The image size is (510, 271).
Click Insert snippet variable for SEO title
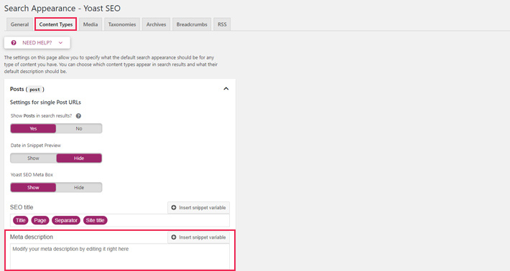198,208
